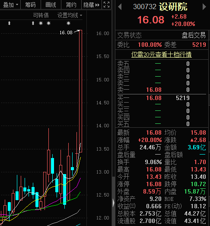Click the 换手 value 9.06%
Viewport: 210px width, 226px height.
pos(153,162)
